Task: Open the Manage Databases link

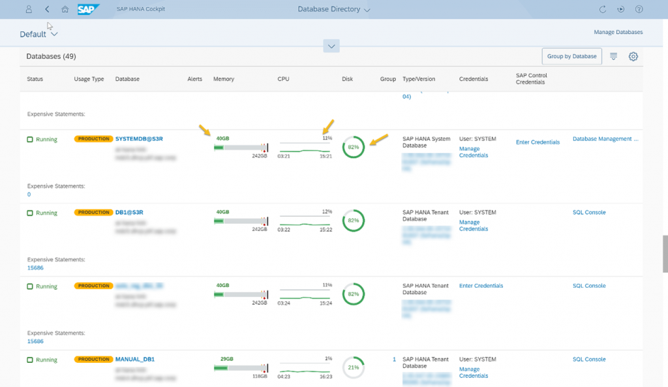Action: click(x=618, y=32)
